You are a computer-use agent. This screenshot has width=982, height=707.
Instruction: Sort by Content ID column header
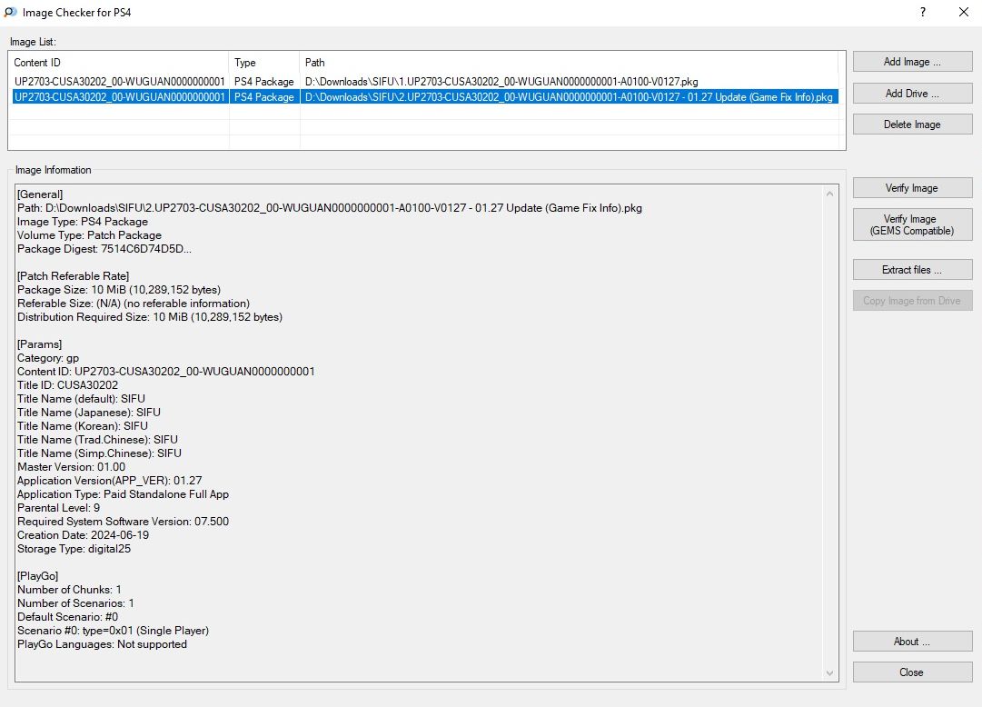pyautogui.click(x=119, y=63)
